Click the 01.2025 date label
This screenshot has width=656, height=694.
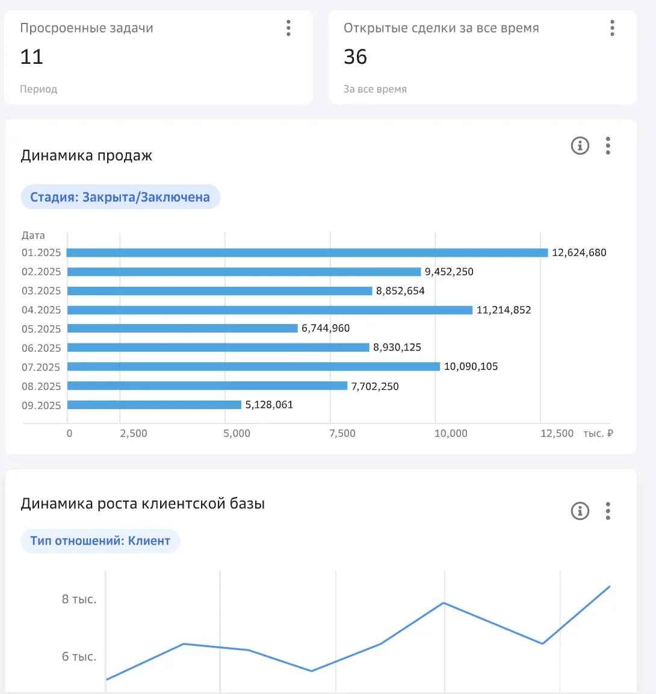tap(41, 253)
